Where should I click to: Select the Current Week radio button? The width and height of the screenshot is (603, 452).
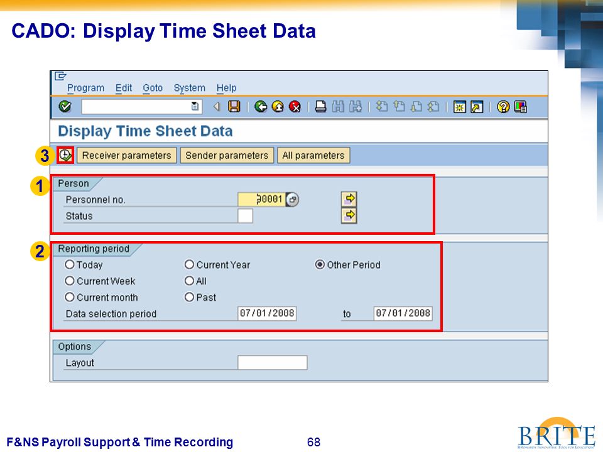tap(70, 281)
